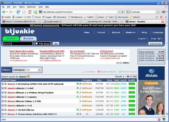Viewport: 169px width, 122px height.
Task: Click the status bar icon at bottom right
Action: [x=164, y=120]
